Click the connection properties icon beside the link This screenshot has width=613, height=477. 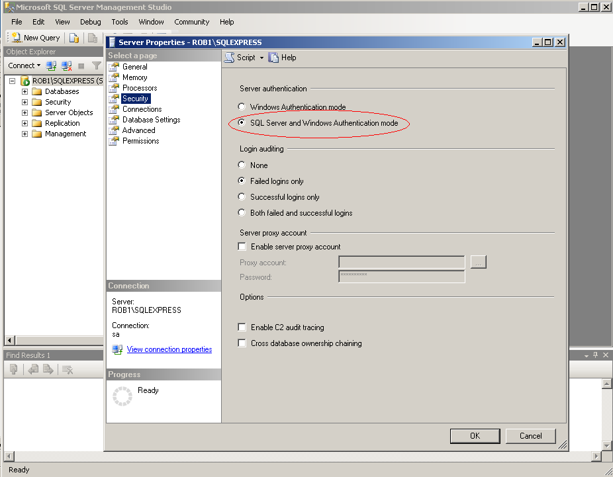tap(117, 349)
